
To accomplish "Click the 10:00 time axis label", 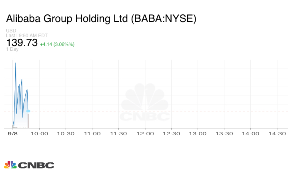I will click(40, 134).
